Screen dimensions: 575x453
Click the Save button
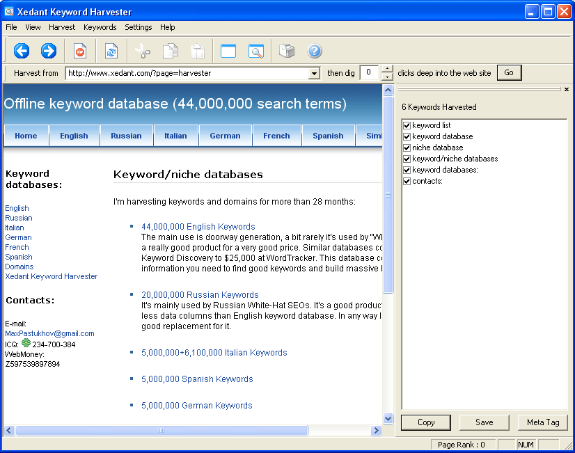[484, 422]
